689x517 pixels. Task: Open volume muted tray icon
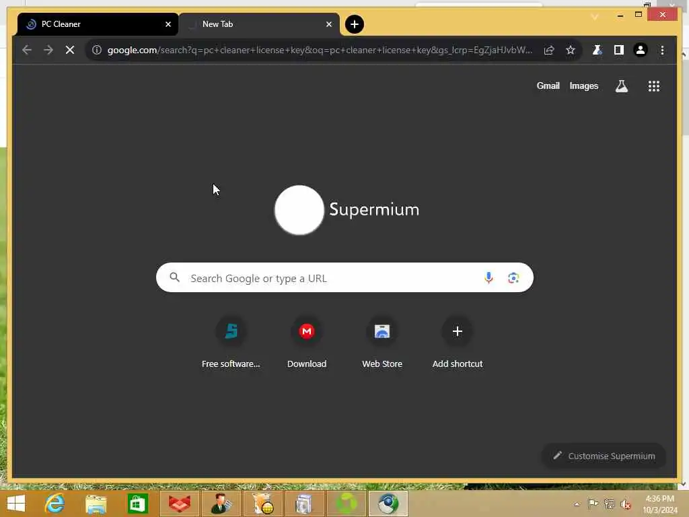coord(625,504)
